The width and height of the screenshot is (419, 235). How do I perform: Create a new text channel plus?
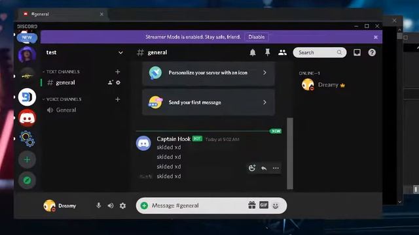click(x=118, y=72)
